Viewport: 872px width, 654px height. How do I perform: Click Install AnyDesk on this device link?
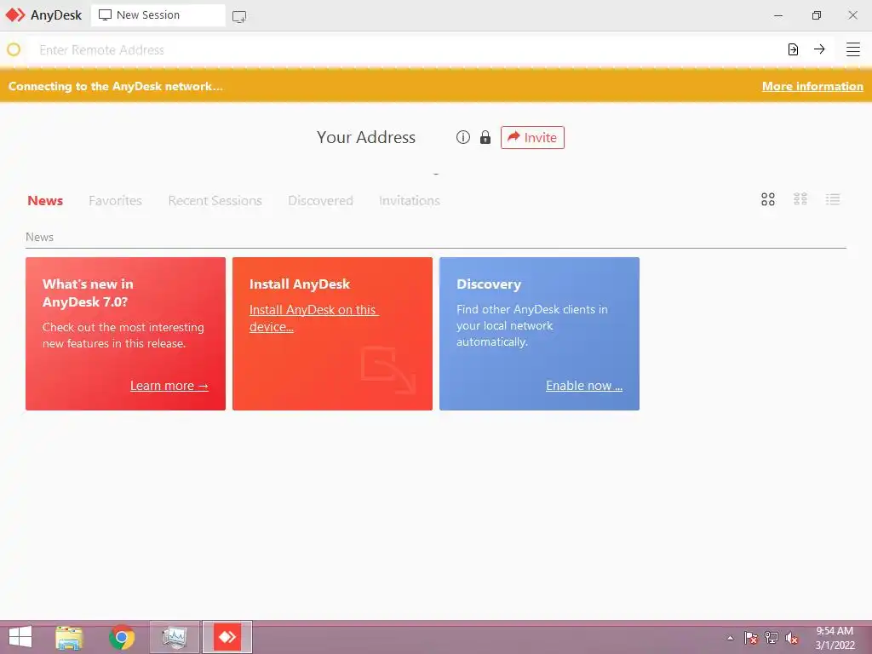pyautogui.click(x=313, y=318)
